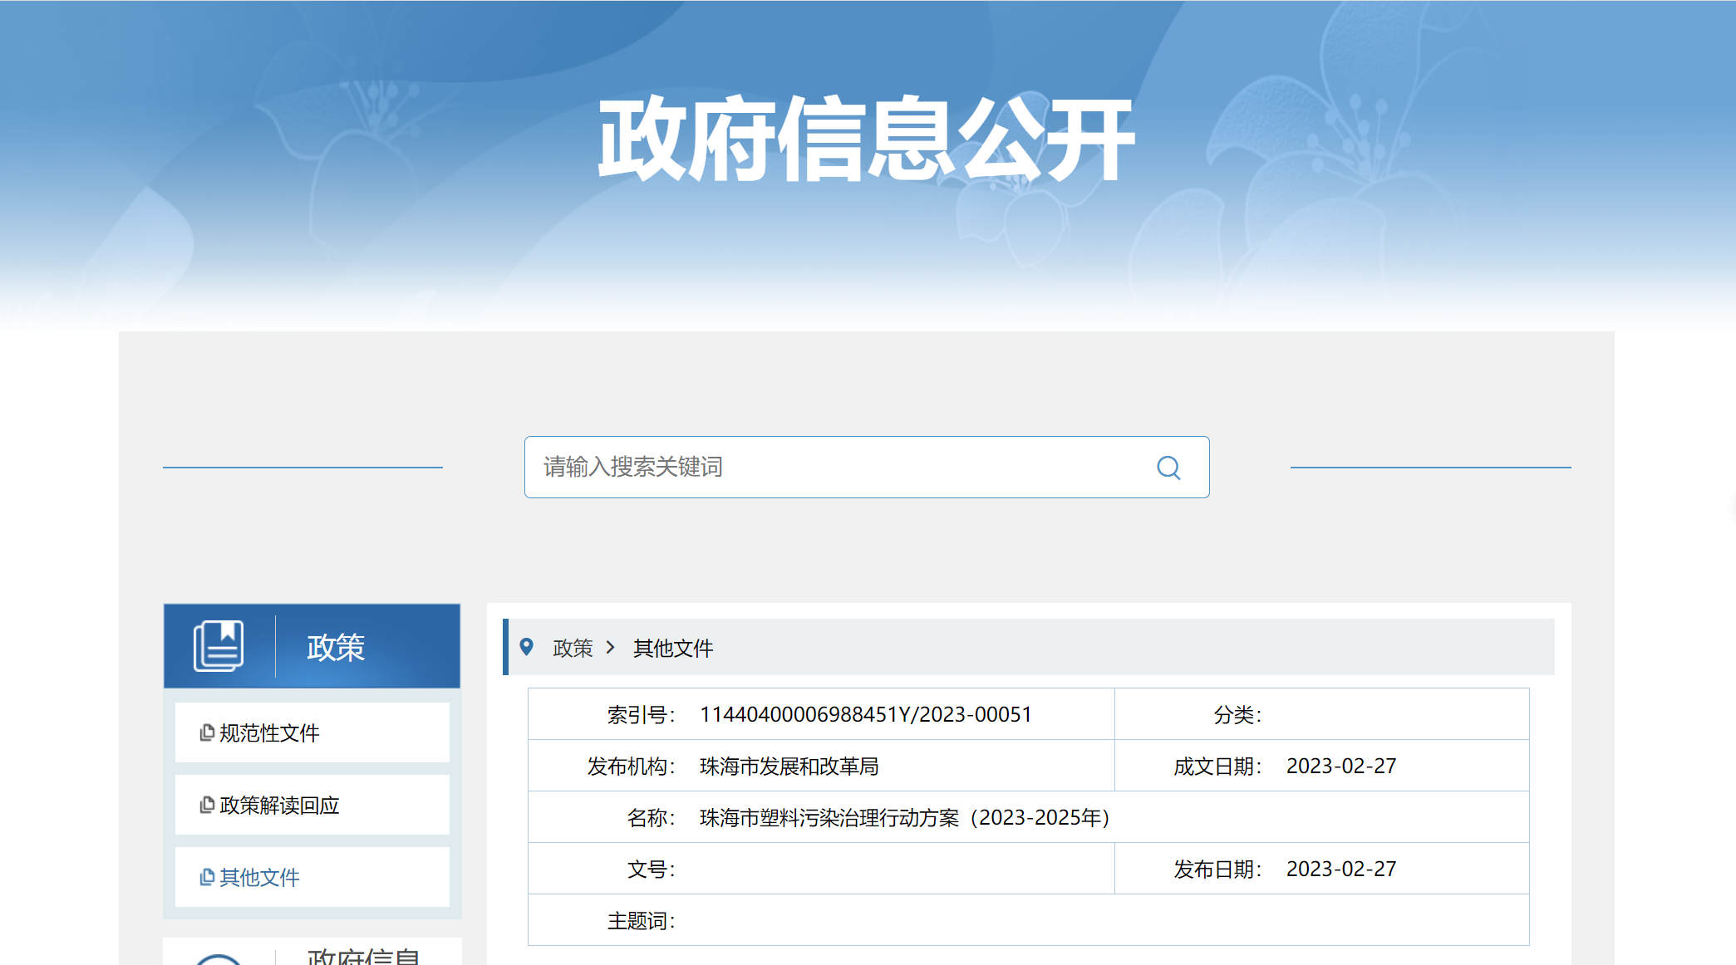The image size is (1736, 965).
Task: Click 政策 in the breadcrumb
Action: pyautogui.click(x=573, y=648)
